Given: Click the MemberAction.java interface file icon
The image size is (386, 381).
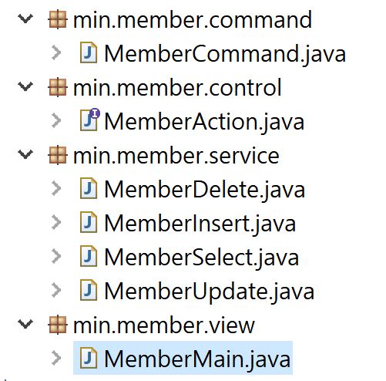Looking at the screenshot, I should (89, 120).
